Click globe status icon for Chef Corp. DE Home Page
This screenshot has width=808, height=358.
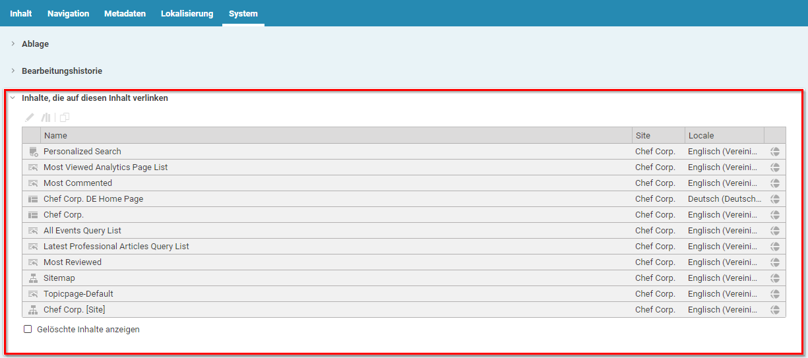pos(775,199)
